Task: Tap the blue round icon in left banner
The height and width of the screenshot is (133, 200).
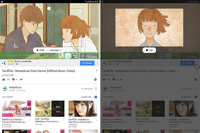Action: 68,56
